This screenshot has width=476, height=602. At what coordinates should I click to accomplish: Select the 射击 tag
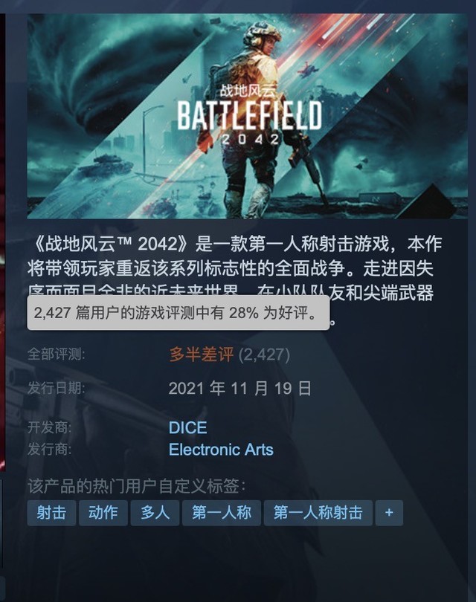(x=51, y=513)
